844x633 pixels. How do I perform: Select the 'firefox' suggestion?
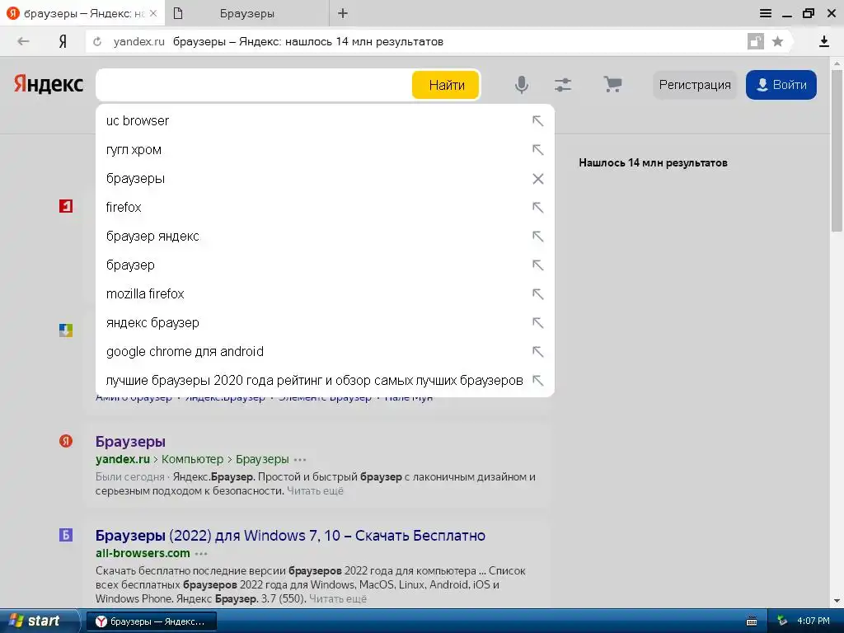tap(325, 207)
